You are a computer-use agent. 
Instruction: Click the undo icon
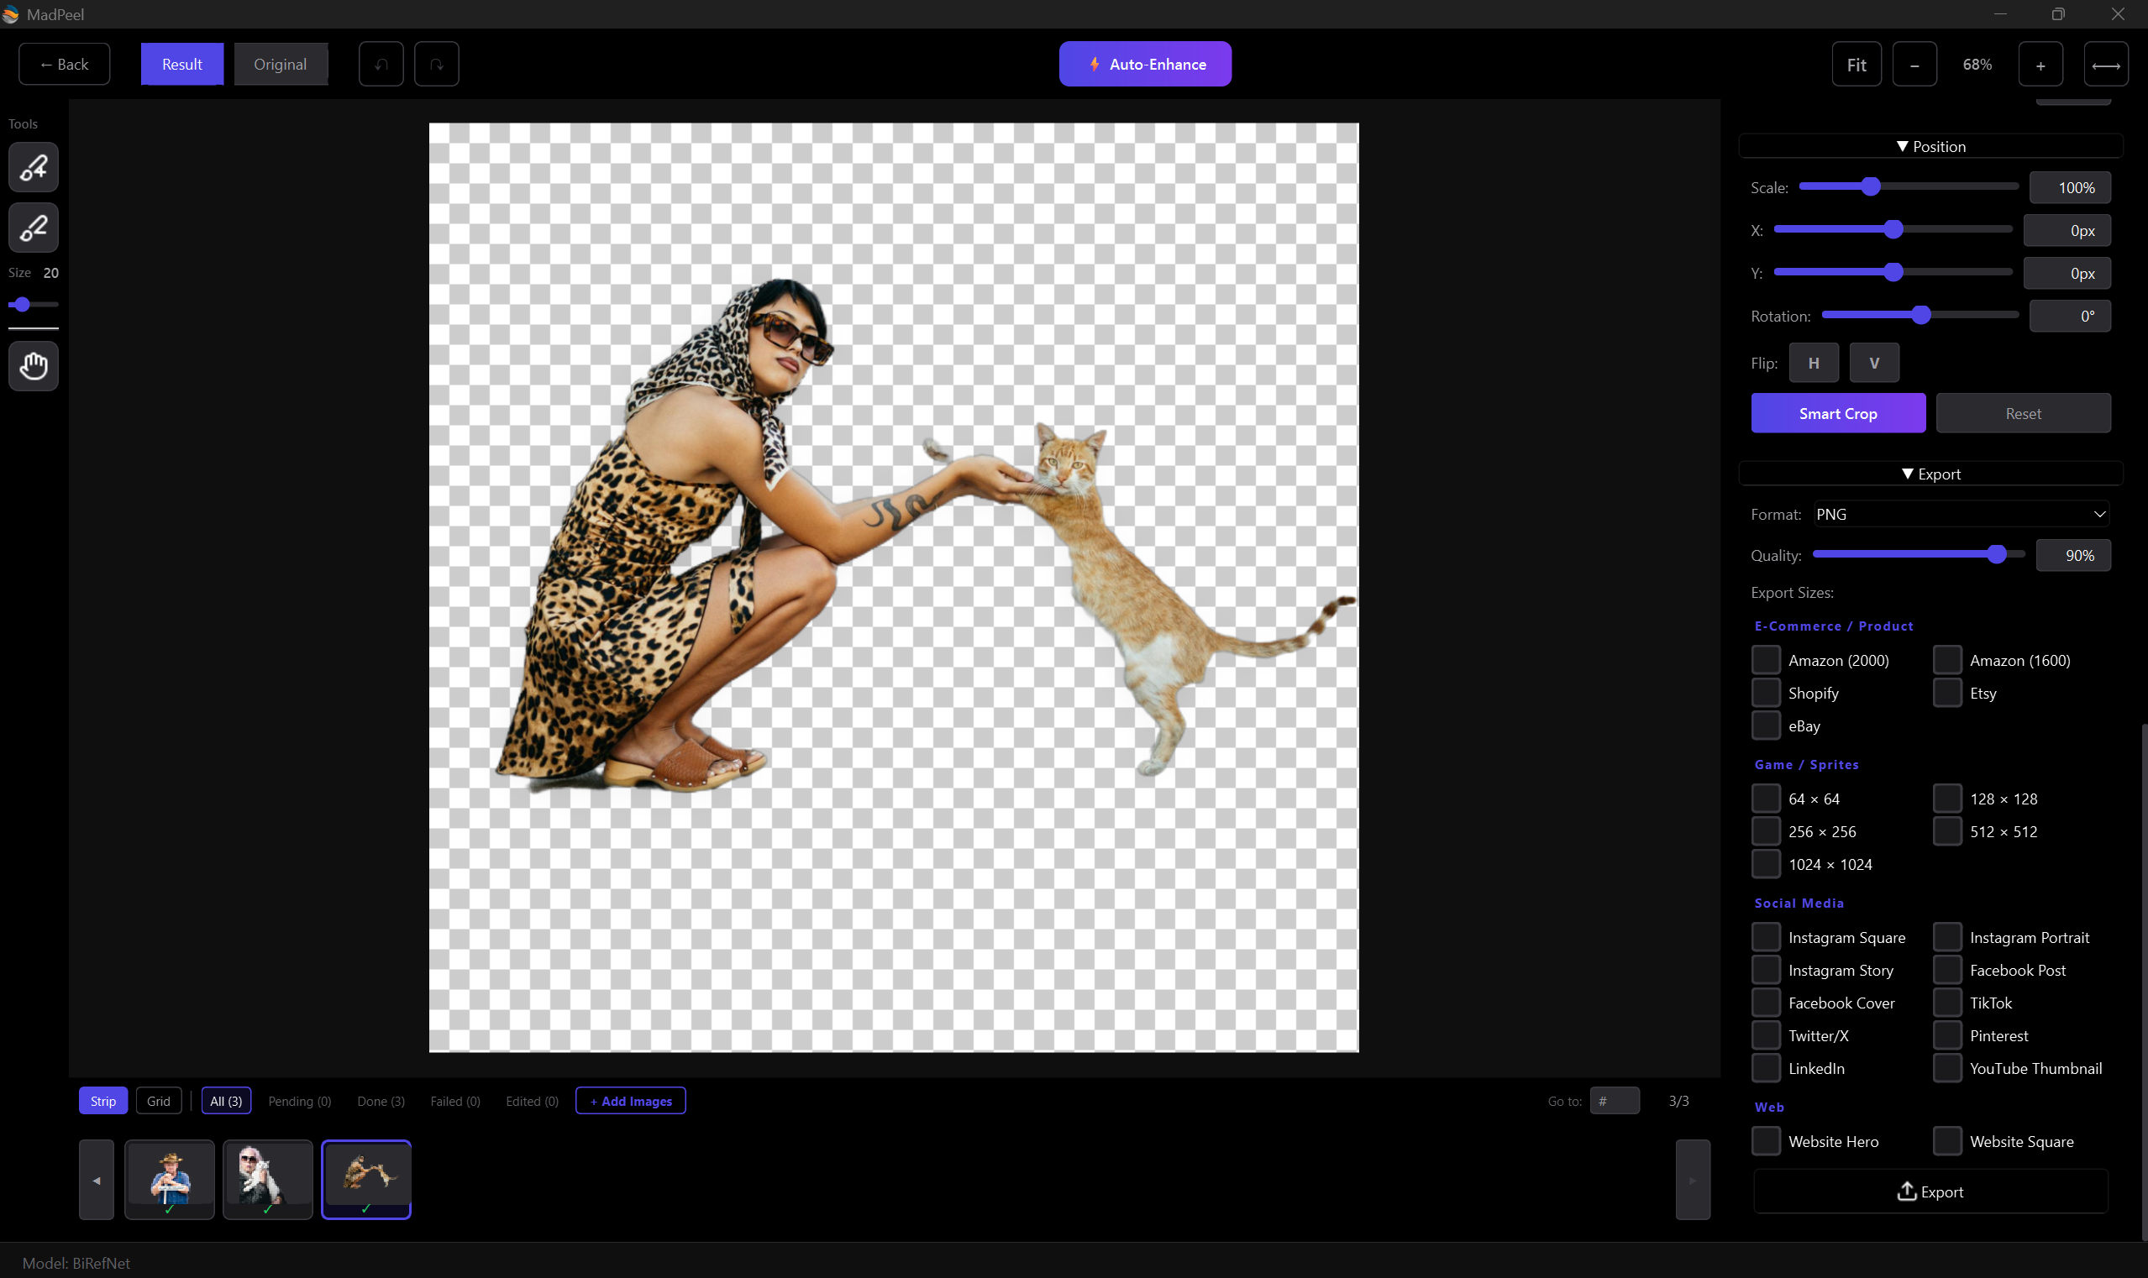[381, 64]
